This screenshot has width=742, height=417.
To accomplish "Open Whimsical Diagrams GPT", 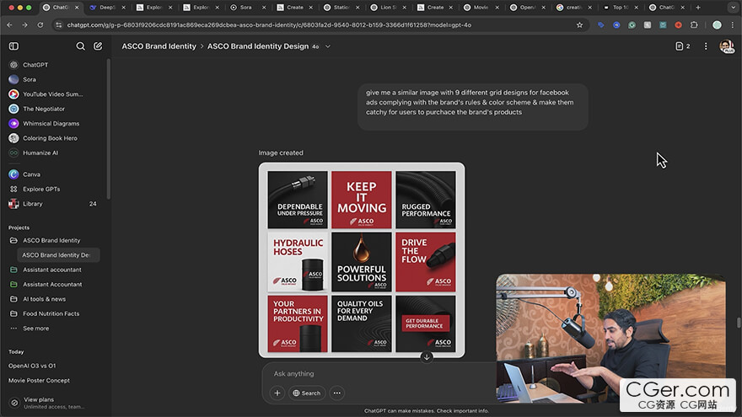I will [x=52, y=123].
